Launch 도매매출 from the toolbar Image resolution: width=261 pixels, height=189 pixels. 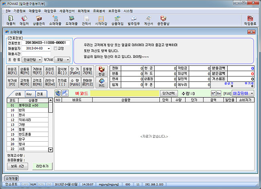click(x=71, y=20)
